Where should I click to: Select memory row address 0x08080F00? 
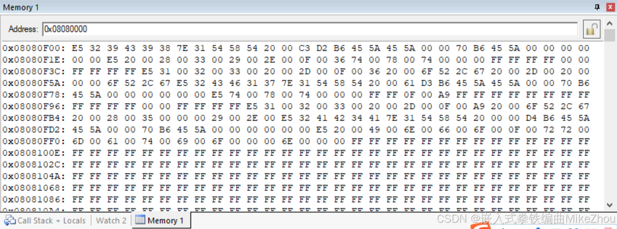tap(35, 48)
